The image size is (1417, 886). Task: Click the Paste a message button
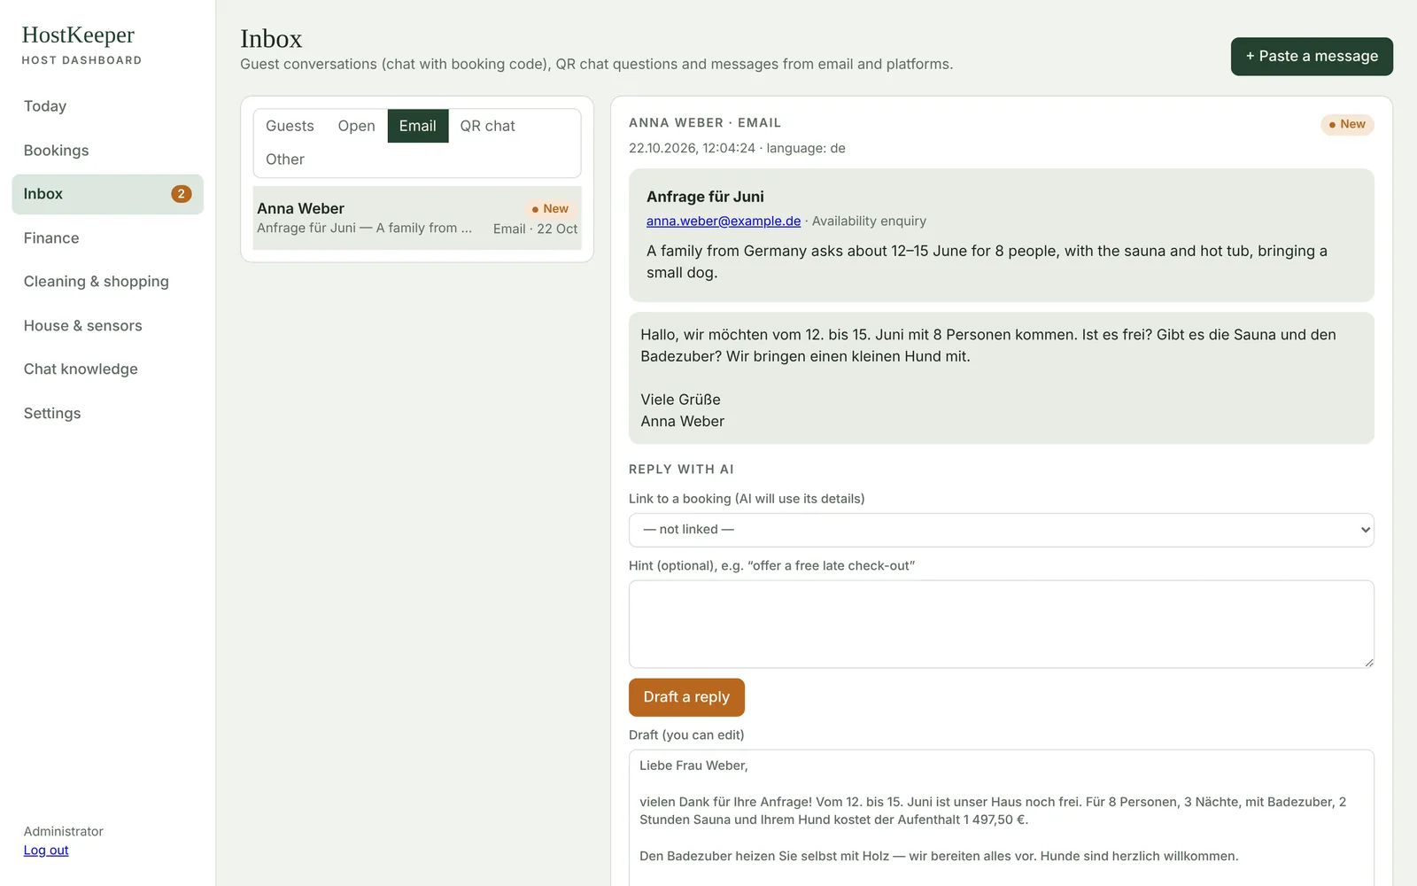coord(1312,57)
